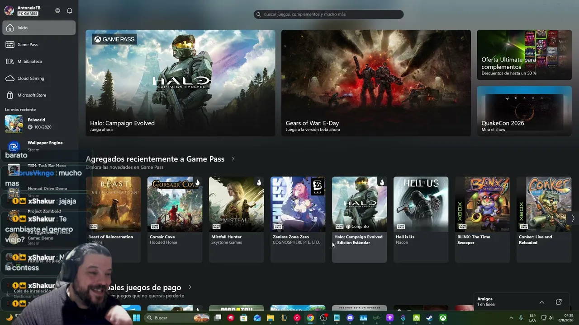
Task: Open the volume control in system tray
Action: click(x=551, y=318)
